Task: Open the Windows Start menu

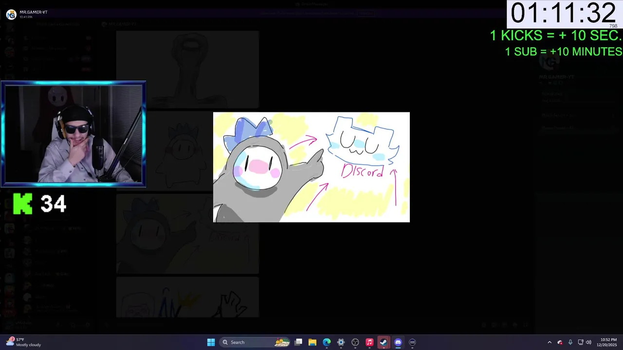Action: pos(211,342)
